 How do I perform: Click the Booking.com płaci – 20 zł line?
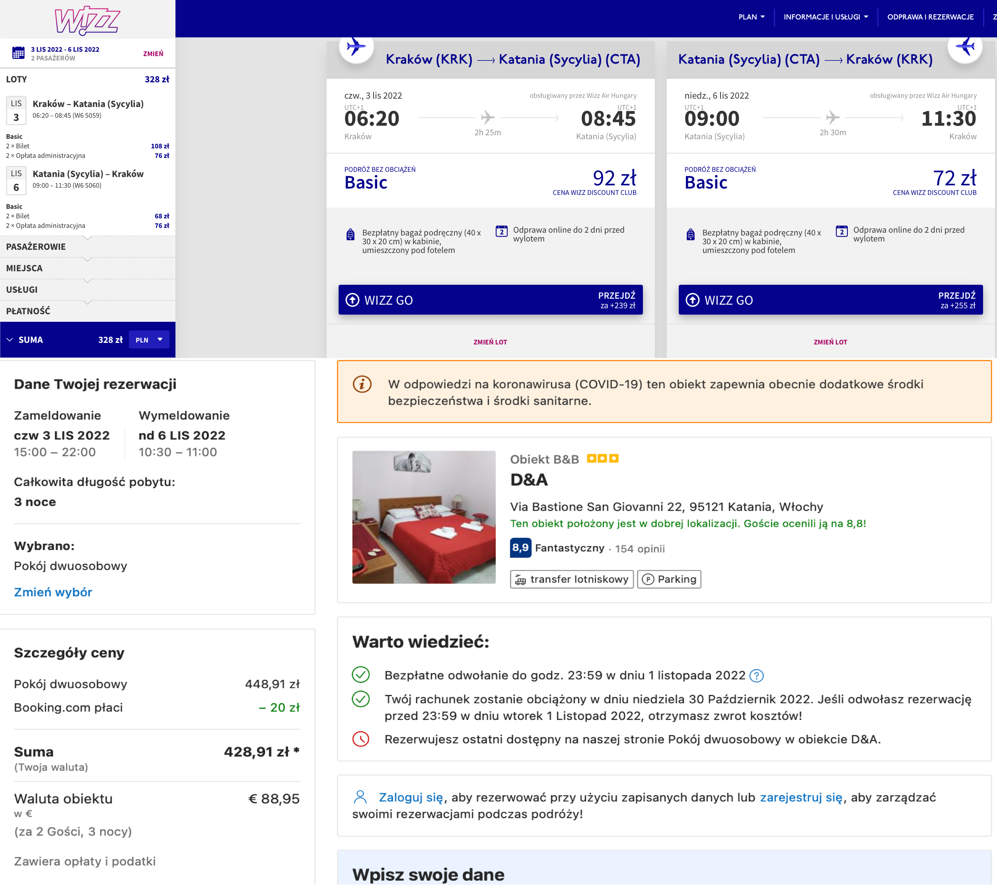157,708
